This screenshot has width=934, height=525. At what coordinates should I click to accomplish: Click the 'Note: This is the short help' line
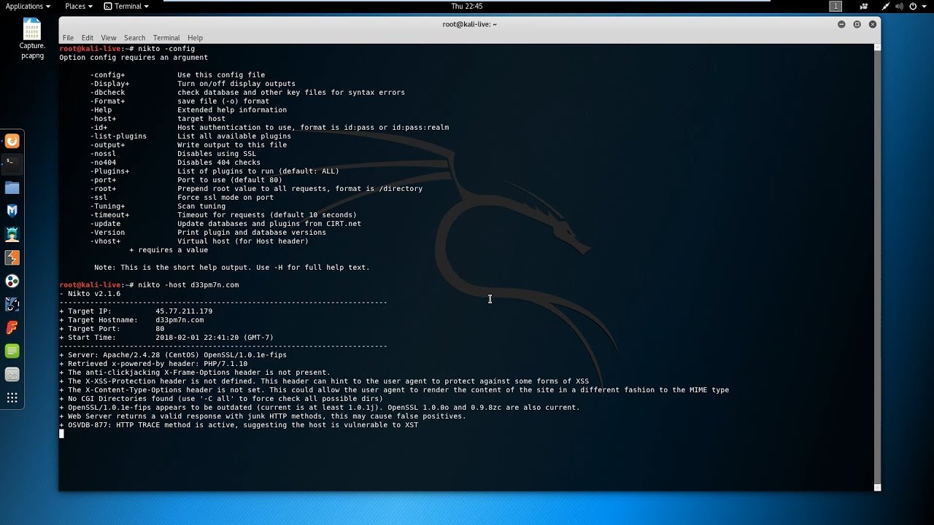point(232,268)
